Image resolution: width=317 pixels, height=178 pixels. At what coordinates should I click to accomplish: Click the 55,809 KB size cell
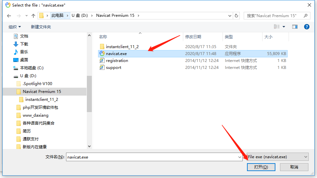(x=277, y=54)
